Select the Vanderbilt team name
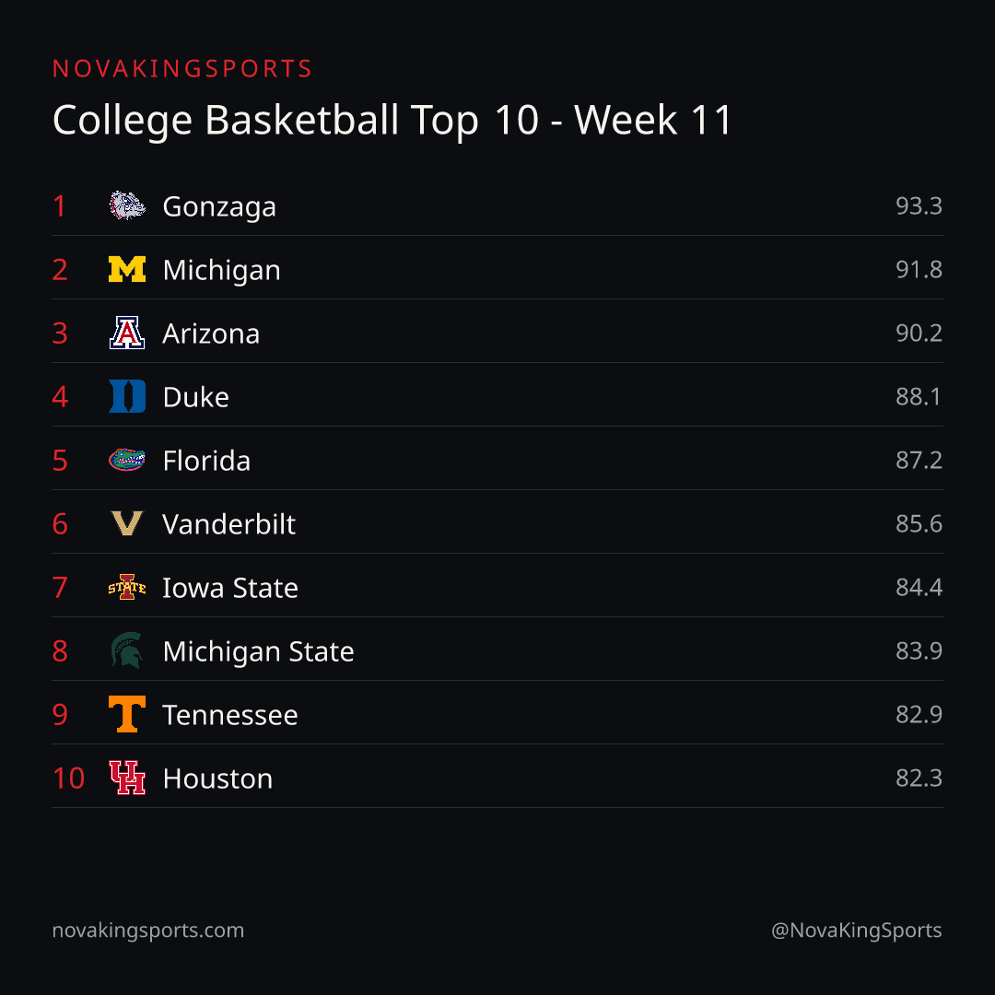The image size is (995, 995). pos(229,524)
